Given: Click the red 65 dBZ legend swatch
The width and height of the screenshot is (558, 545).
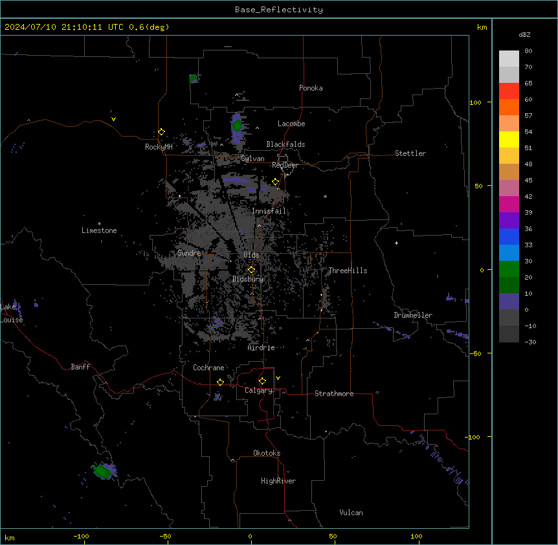Looking at the screenshot, I should (509, 91).
